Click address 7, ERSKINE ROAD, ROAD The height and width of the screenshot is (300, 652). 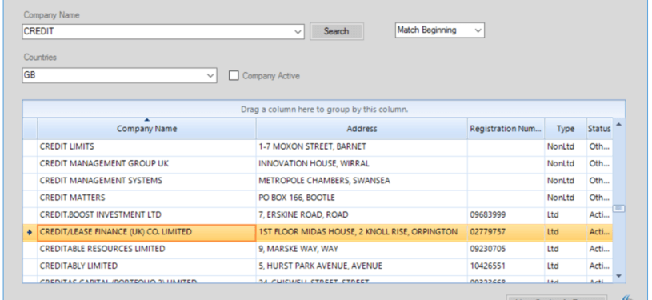[303, 214]
